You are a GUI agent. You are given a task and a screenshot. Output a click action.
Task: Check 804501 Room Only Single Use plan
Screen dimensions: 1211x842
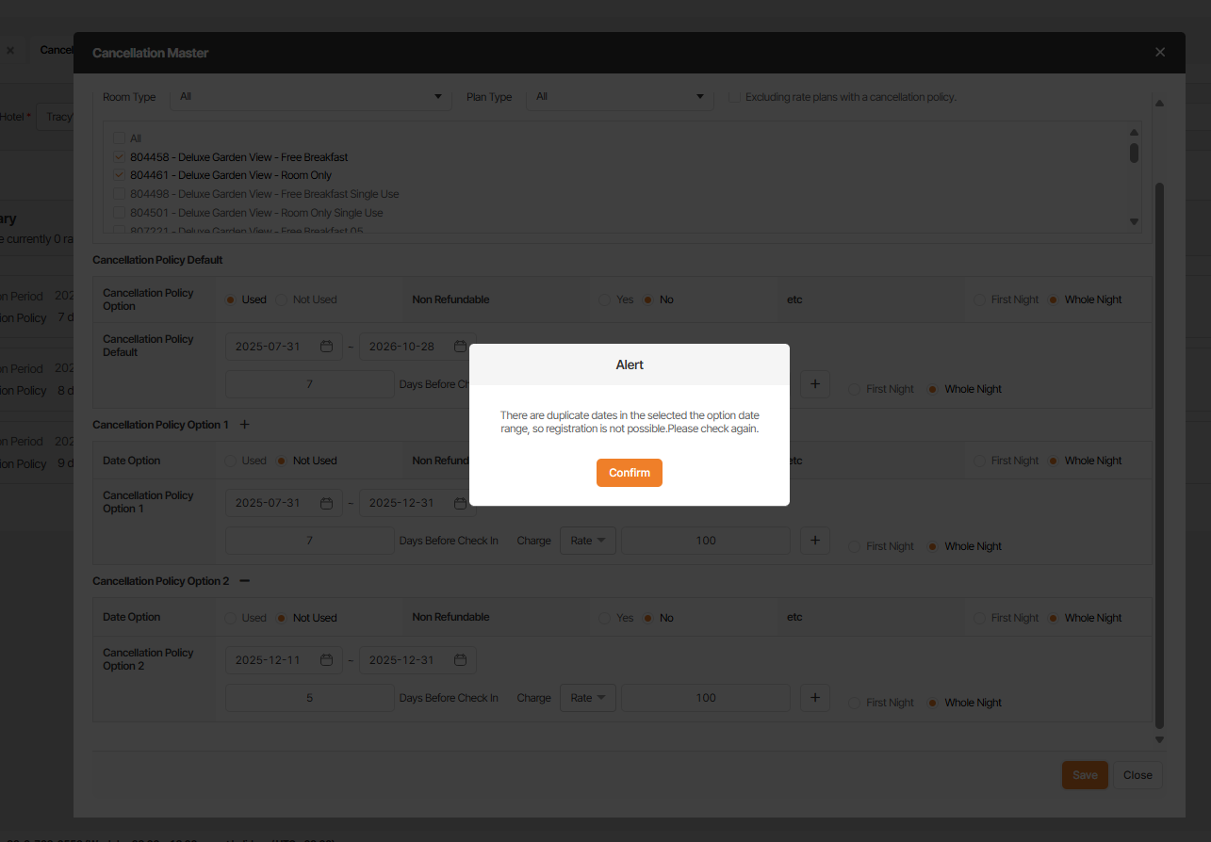point(120,213)
